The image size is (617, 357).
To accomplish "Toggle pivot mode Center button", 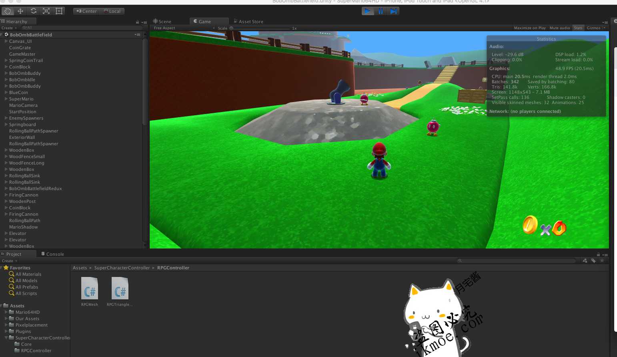I will click(x=86, y=11).
